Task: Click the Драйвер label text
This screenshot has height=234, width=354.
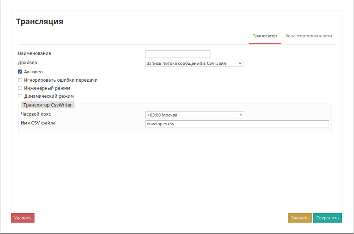Action: pos(28,62)
